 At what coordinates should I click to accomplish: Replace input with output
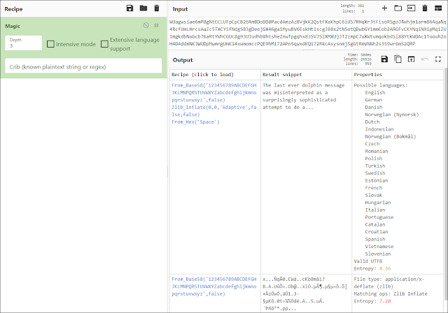tap(411, 59)
